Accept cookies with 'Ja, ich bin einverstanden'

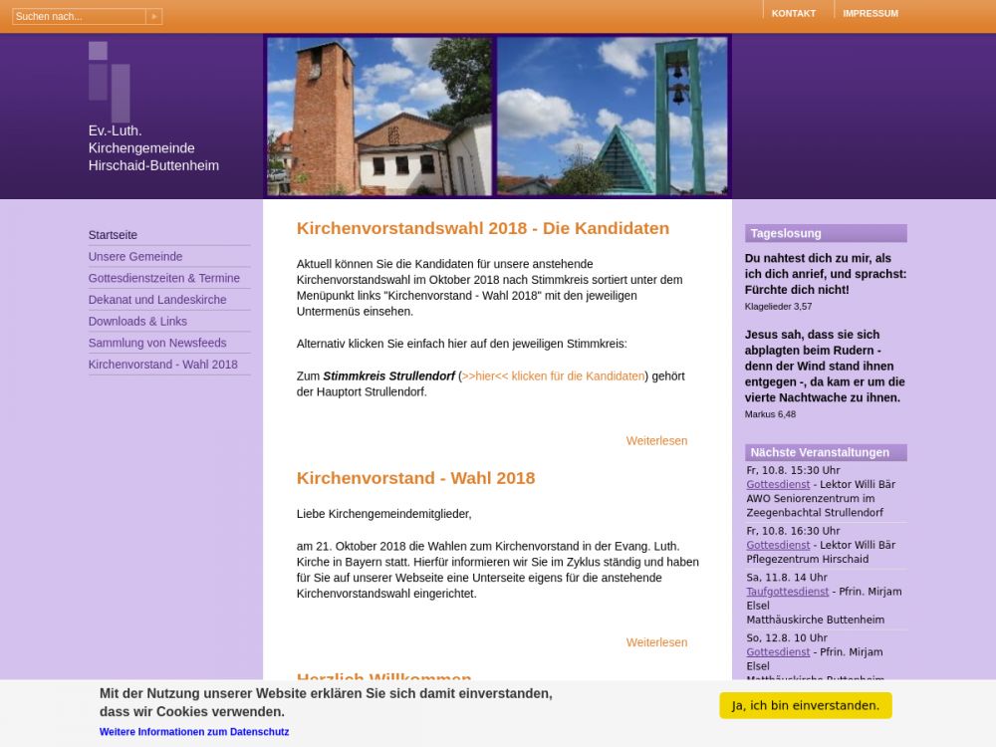(805, 705)
